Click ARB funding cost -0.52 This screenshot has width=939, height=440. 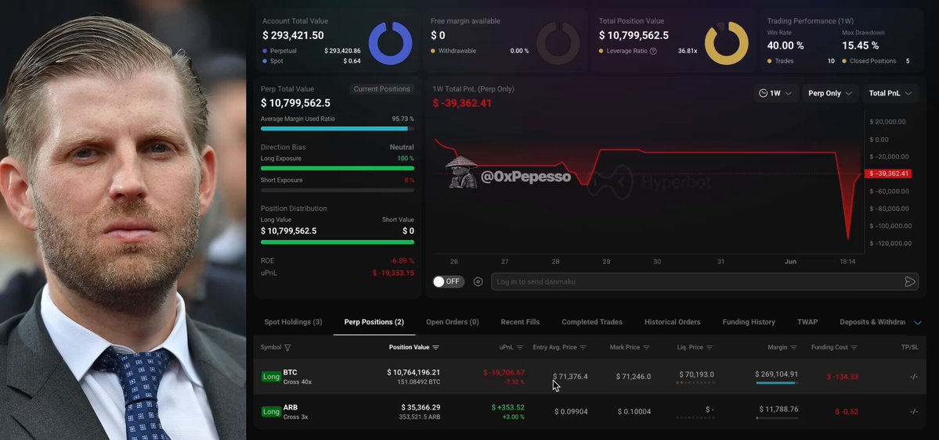point(847,412)
